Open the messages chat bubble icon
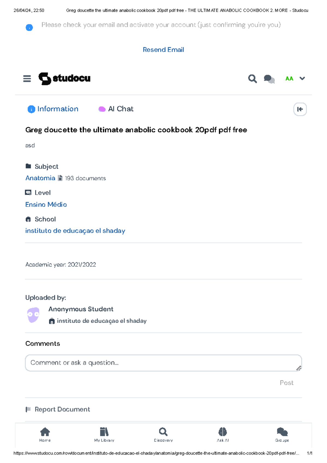 [x=269, y=79]
